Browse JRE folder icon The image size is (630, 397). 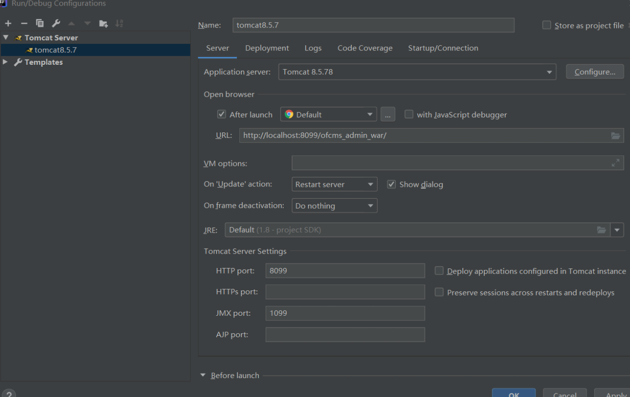(x=602, y=230)
